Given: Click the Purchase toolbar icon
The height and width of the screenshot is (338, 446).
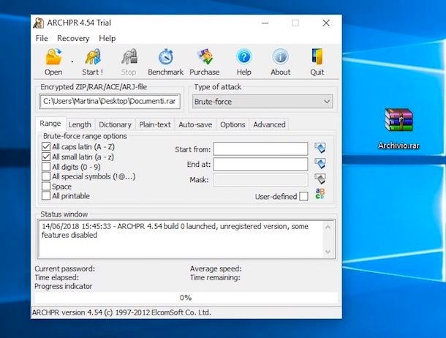Looking at the screenshot, I should pyautogui.click(x=205, y=56).
